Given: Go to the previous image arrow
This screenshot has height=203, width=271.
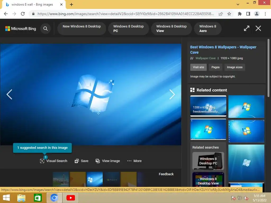Looking at the screenshot, I should (9, 94).
